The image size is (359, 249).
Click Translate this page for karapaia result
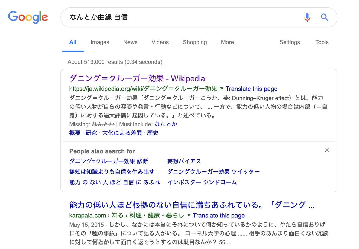(x=219, y=216)
